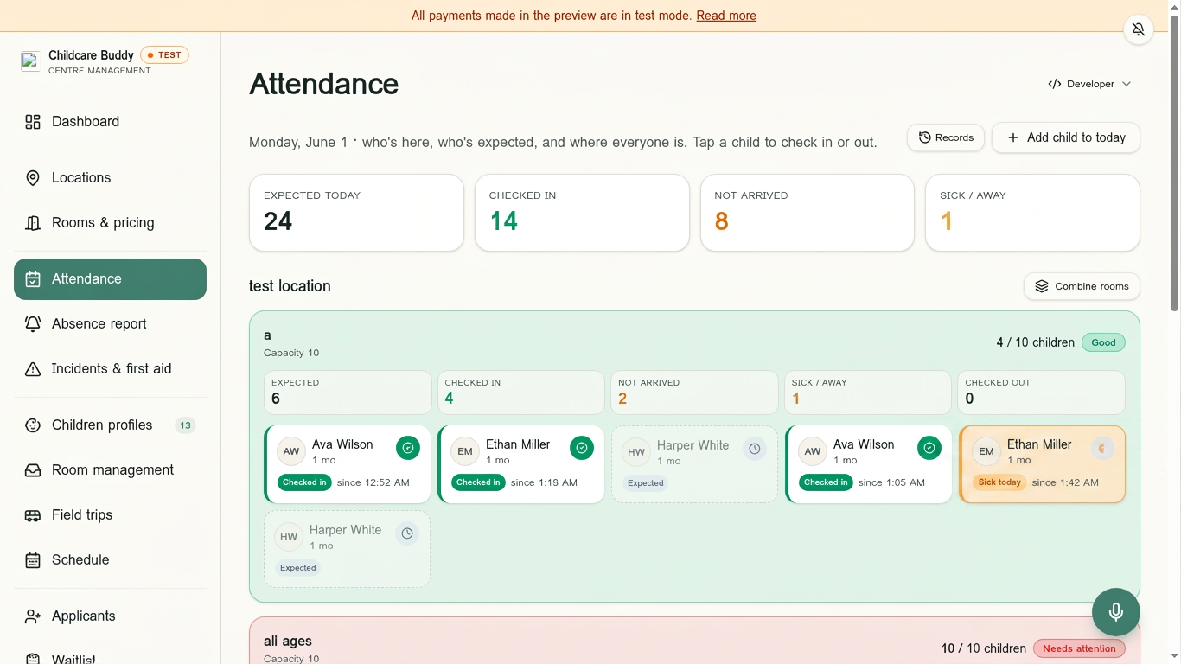The width and height of the screenshot is (1181, 664).
Task: Navigate to Children profiles
Action: pyautogui.click(x=110, y=425)
